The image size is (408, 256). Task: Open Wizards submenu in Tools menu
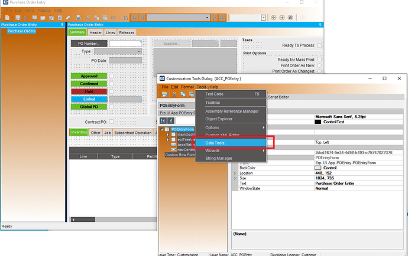[x=231, y=150]
